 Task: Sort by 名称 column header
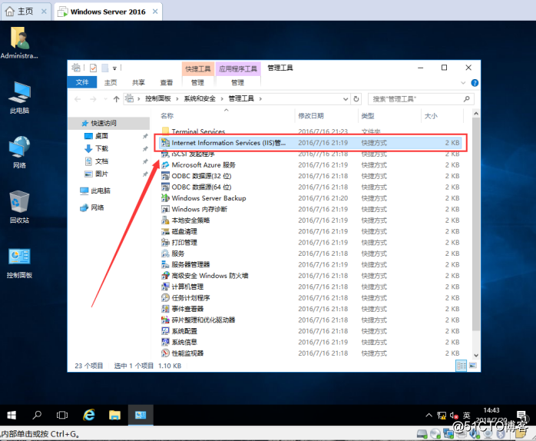[167, 116]
